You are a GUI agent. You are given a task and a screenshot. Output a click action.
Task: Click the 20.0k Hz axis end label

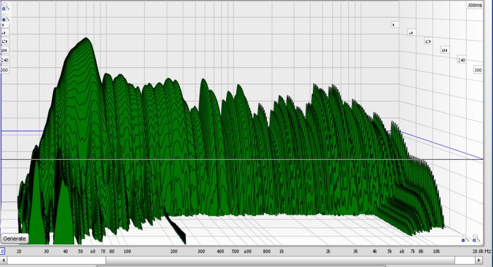coord(481,252)
